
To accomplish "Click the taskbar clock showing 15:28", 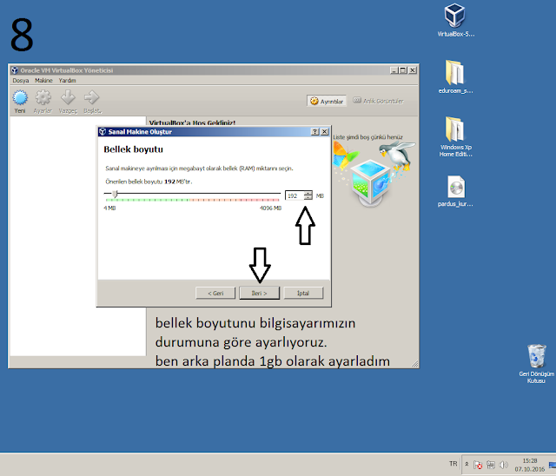I will (x=529, y=465).
